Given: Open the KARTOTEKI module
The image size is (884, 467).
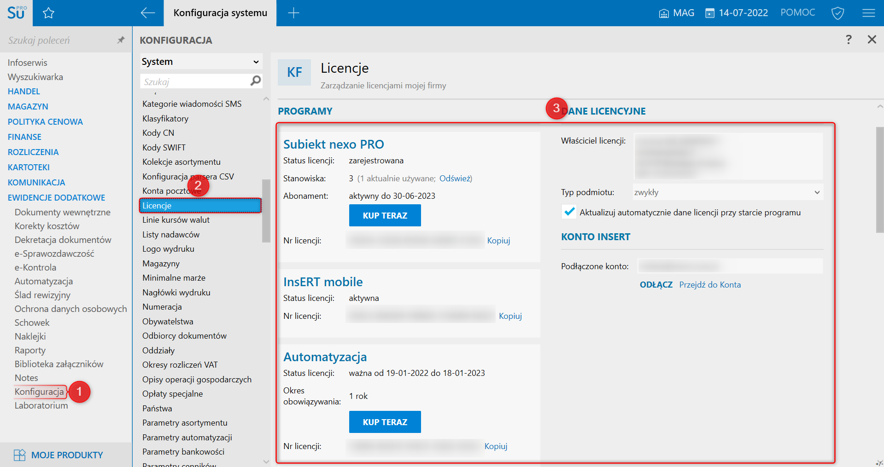Looking at the screenshot, I should (x=29, y=167).
